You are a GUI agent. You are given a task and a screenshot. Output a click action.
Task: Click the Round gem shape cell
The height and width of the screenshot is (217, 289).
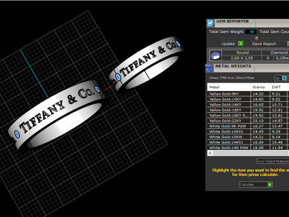click(242, 52)
